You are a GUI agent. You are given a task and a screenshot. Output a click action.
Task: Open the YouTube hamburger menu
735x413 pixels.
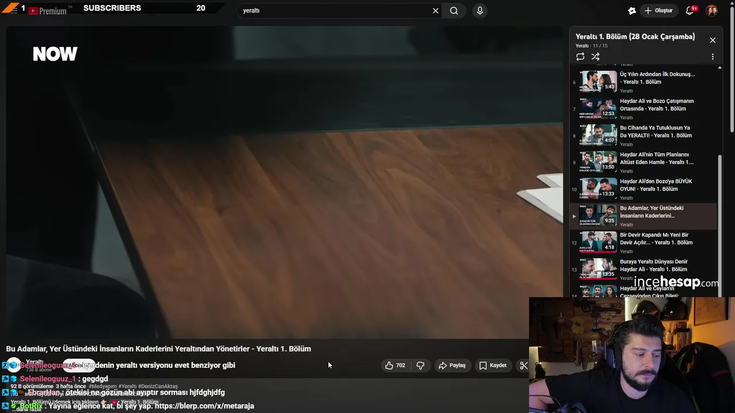[x=13, y=10]
